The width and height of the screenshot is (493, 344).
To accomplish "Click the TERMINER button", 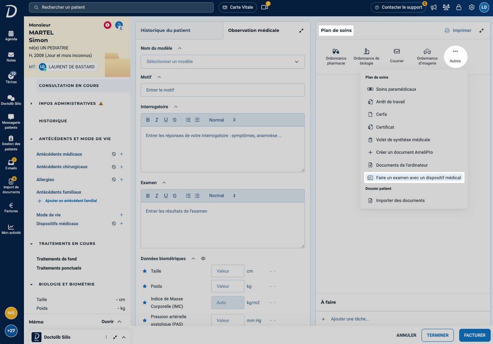I will [438, 335].
